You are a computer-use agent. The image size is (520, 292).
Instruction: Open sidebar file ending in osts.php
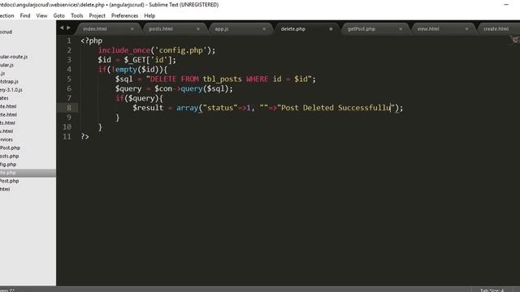pos(9,156)
